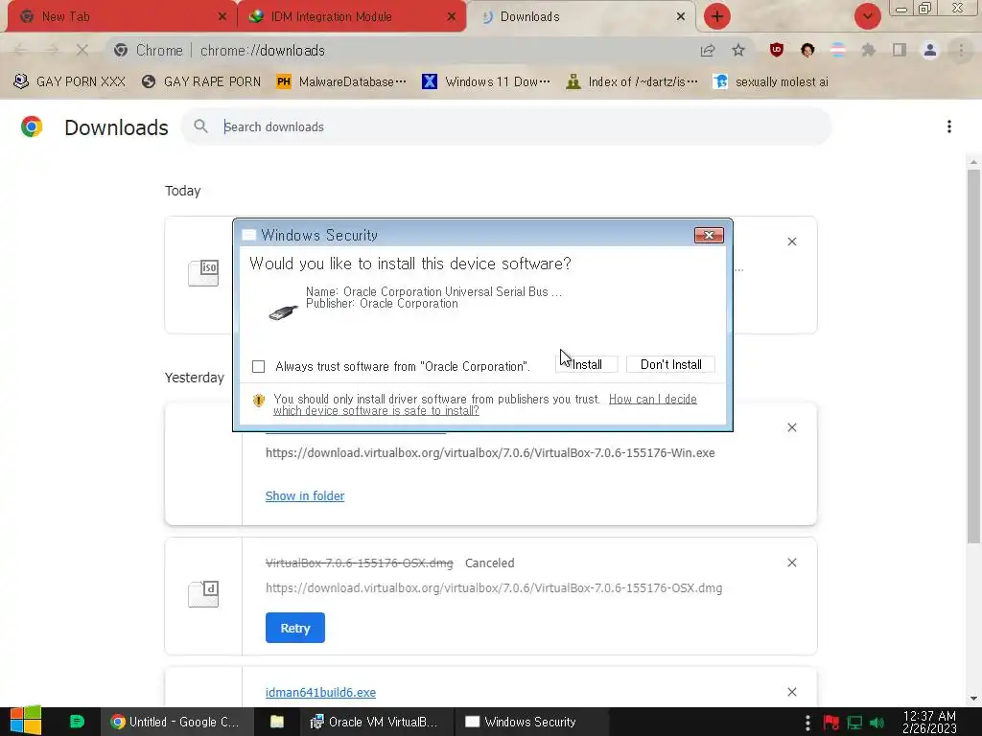Click the Search downloads field
982x736 pixels.
[x=506, y=127]
